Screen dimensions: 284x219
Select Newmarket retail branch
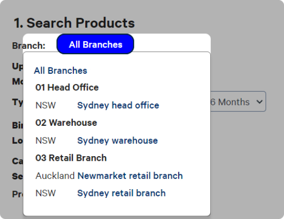tap(130, 176)
